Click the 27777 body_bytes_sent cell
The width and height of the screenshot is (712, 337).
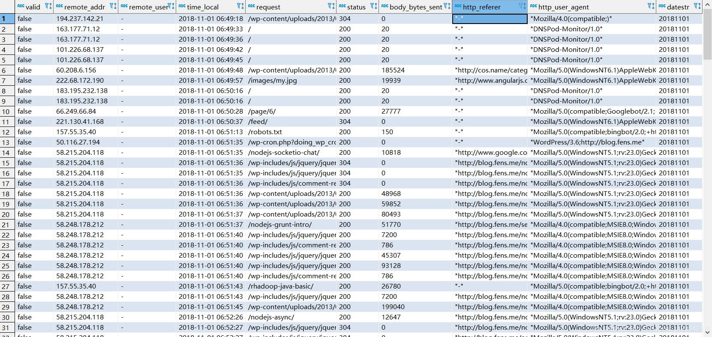pyautogui.click(x=415, y=111)
